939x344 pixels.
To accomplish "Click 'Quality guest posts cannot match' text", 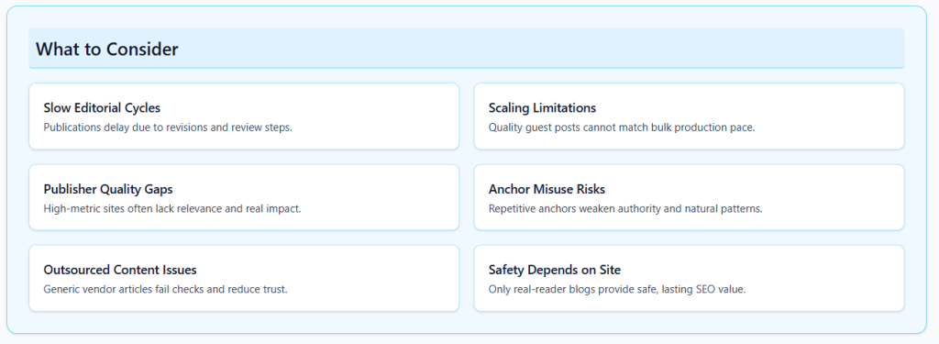I will coord(622,128).
